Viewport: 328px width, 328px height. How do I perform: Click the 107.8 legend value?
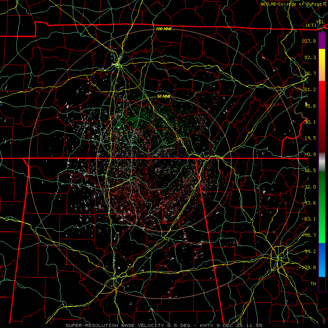[309, 41]
